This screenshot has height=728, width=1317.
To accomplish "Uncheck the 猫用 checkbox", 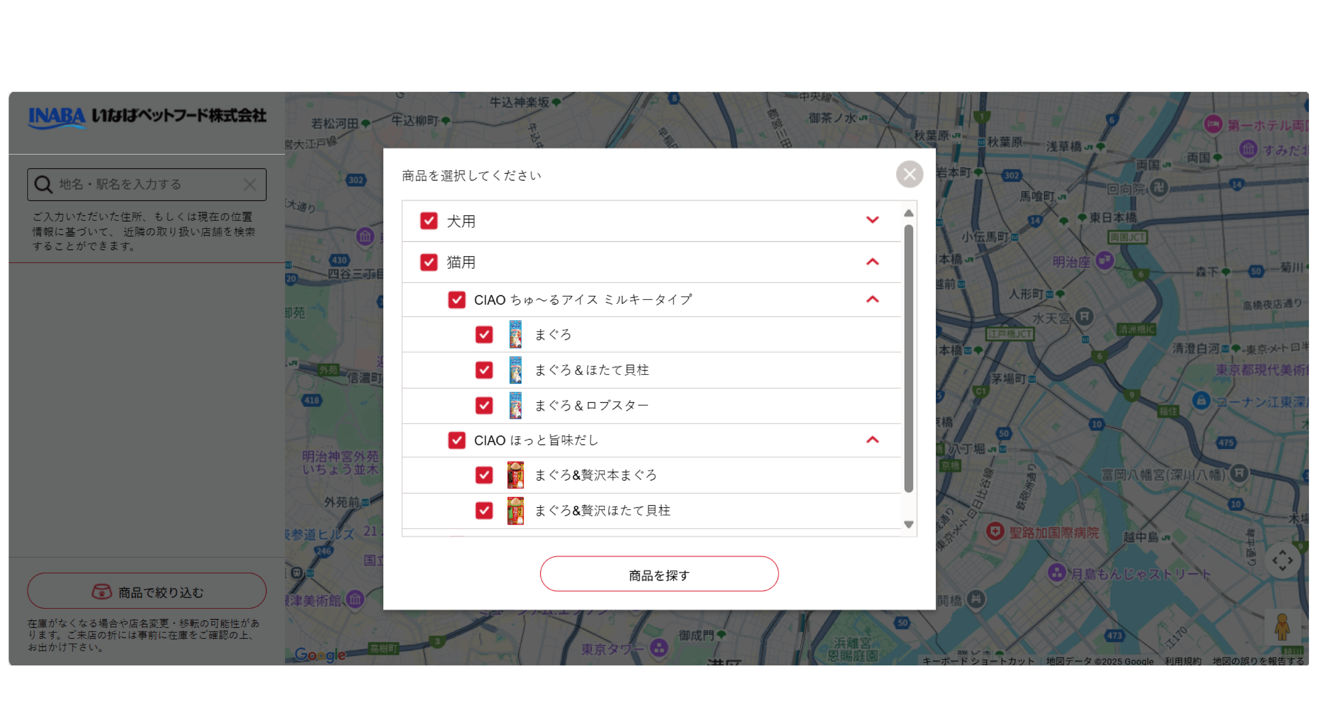I will tap(428, 262).
